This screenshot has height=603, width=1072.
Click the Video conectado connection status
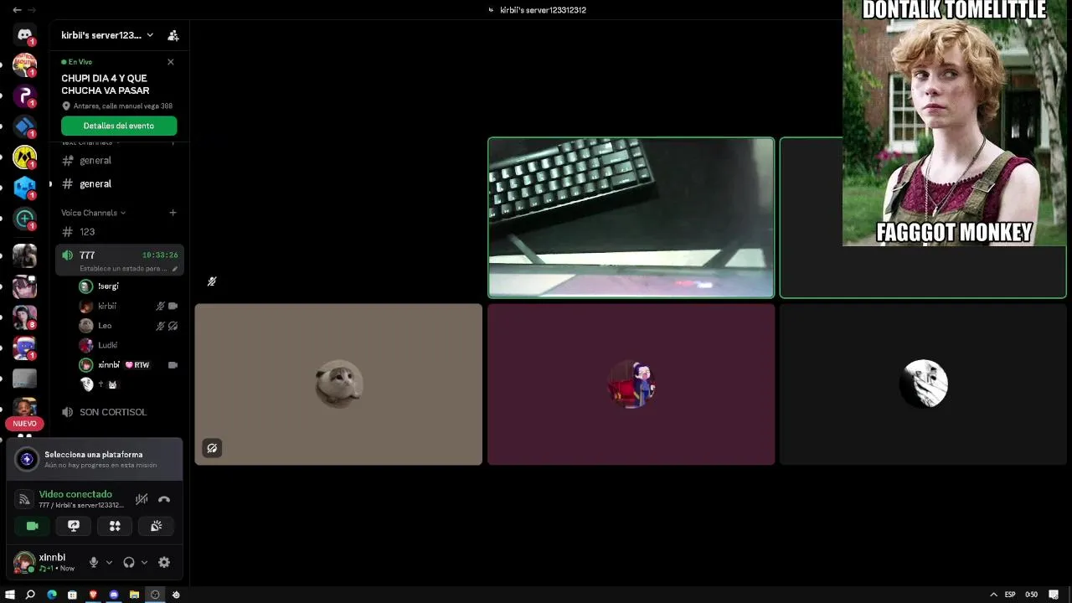[75, 494]
